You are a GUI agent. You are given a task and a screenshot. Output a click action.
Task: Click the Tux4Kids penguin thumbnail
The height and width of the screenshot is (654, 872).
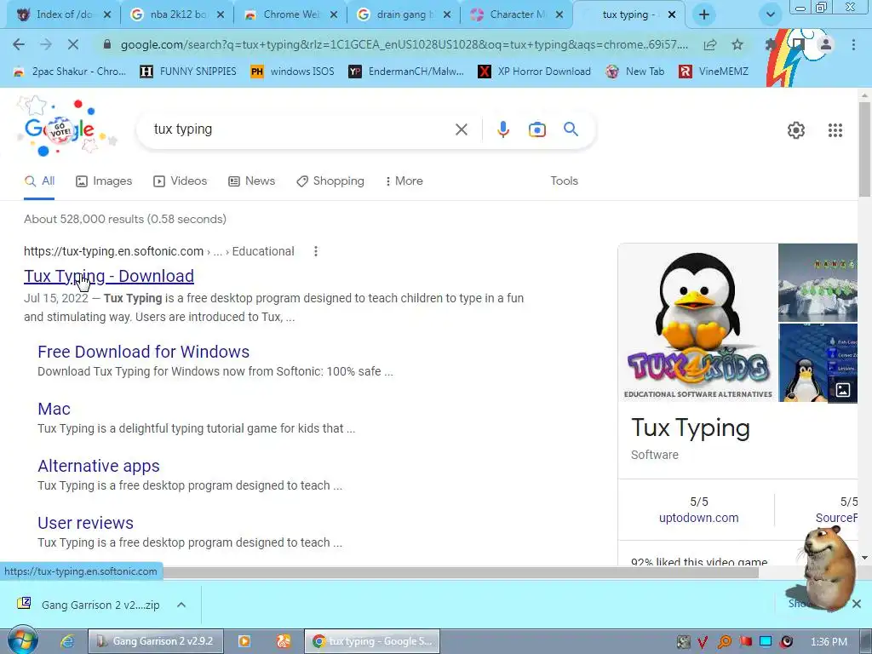pos(698,323)
